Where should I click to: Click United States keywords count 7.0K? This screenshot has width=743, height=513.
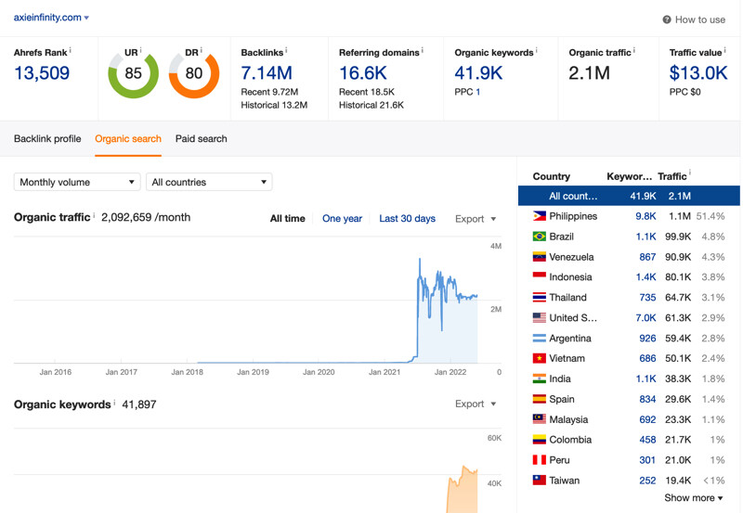[645, 317]
